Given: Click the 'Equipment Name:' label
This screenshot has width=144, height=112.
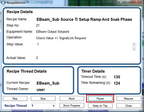Looking at the screenshot, I should point(20,32).
